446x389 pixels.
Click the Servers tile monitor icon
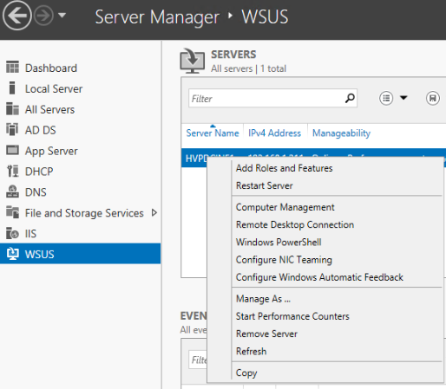(193, 61)
